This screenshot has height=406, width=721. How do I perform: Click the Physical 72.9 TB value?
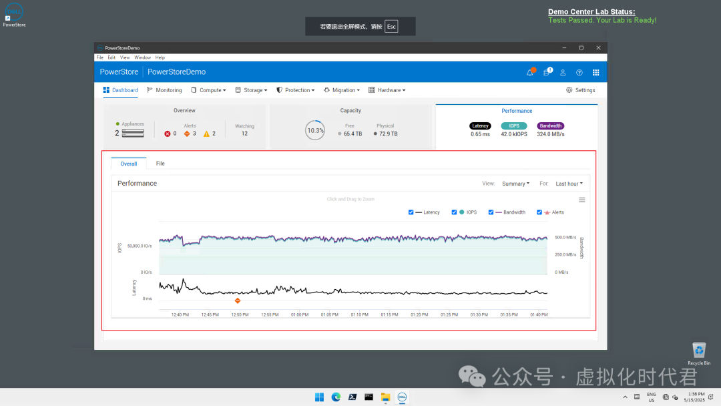pos(389,134)
